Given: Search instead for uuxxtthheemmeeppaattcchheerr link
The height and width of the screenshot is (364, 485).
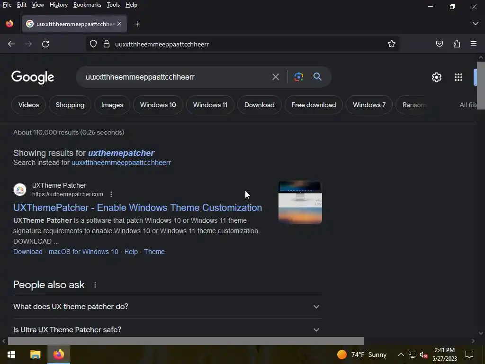Looking at the screenshot, I should point(121,163).
